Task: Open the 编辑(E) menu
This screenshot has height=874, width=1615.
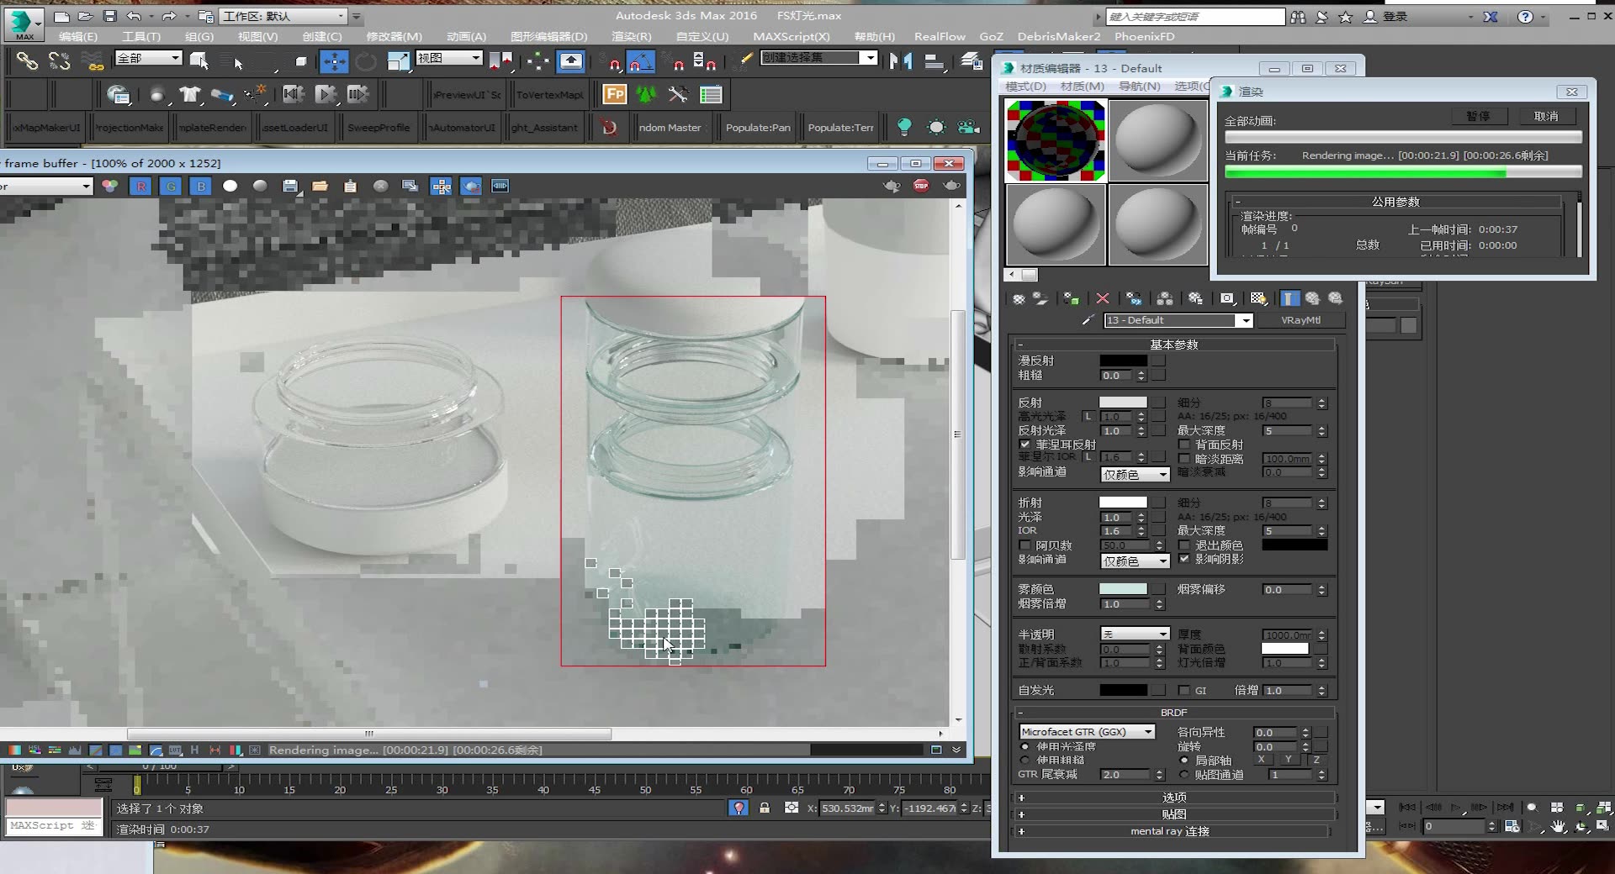Action: (78, 36)
